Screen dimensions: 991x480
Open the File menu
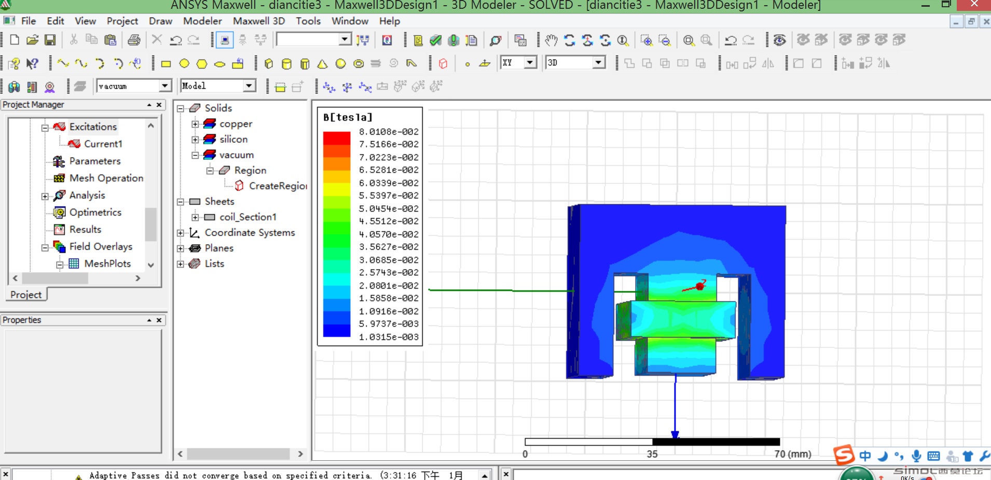click(x=29, y=21)
